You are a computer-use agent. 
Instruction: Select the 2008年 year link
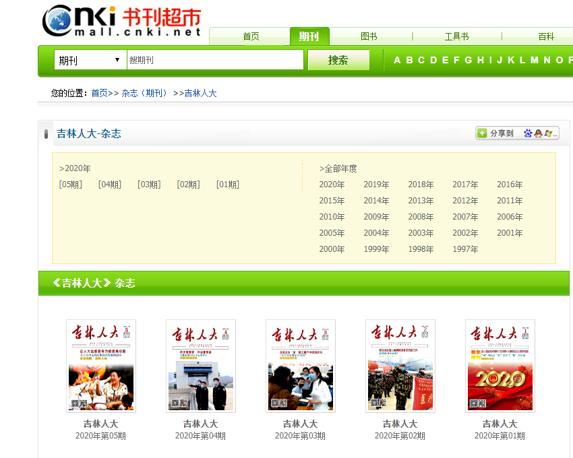[x=421, y=217]
